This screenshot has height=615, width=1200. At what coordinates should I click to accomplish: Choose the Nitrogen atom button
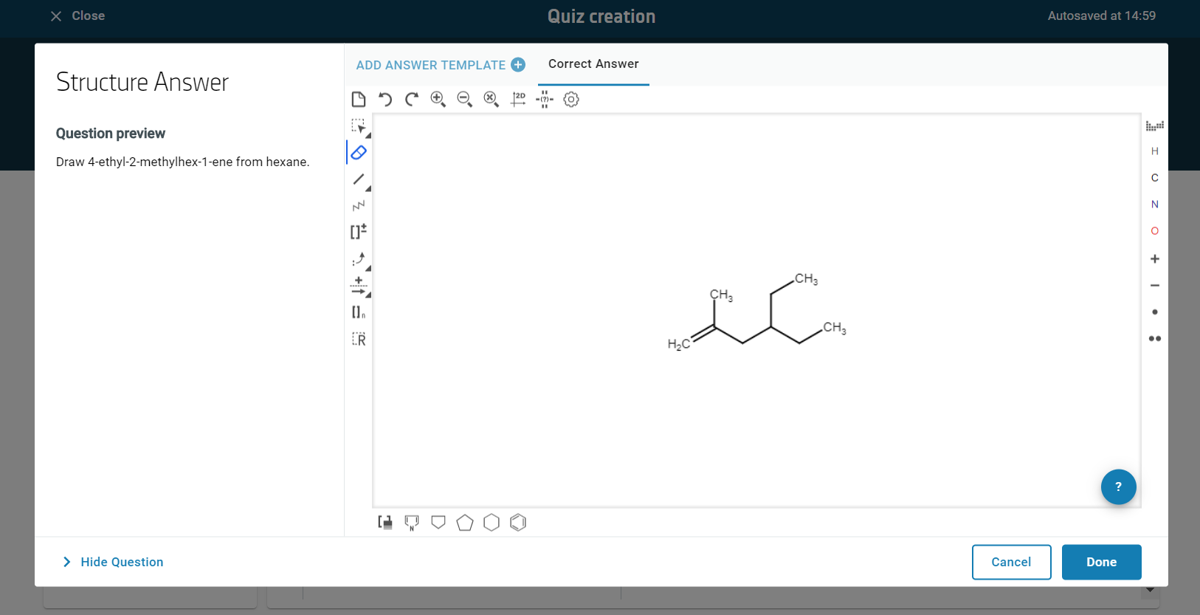tap(1155, 205)
